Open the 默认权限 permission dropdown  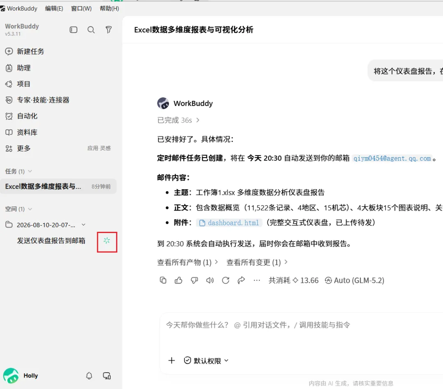pyautogui.click(x=206, y=361)
